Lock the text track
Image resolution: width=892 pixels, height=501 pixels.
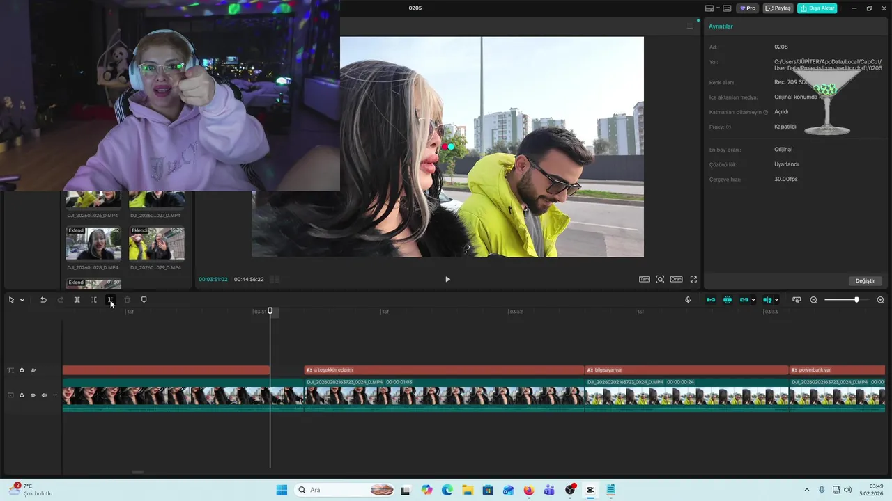22,370
